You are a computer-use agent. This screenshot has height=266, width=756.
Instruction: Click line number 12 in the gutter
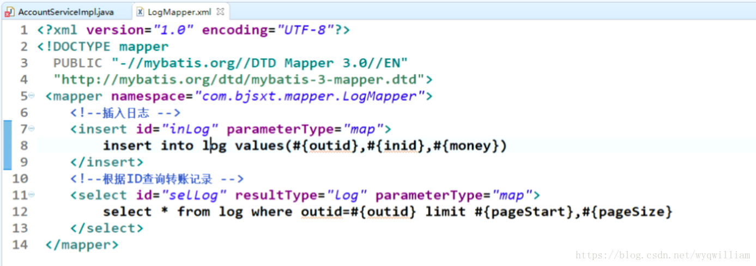pyautogui.click(x=20, y=211)
